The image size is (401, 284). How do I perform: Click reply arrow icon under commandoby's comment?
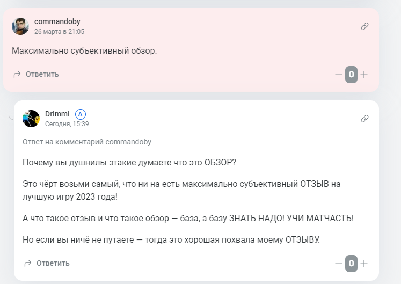[x=17, y=75]
